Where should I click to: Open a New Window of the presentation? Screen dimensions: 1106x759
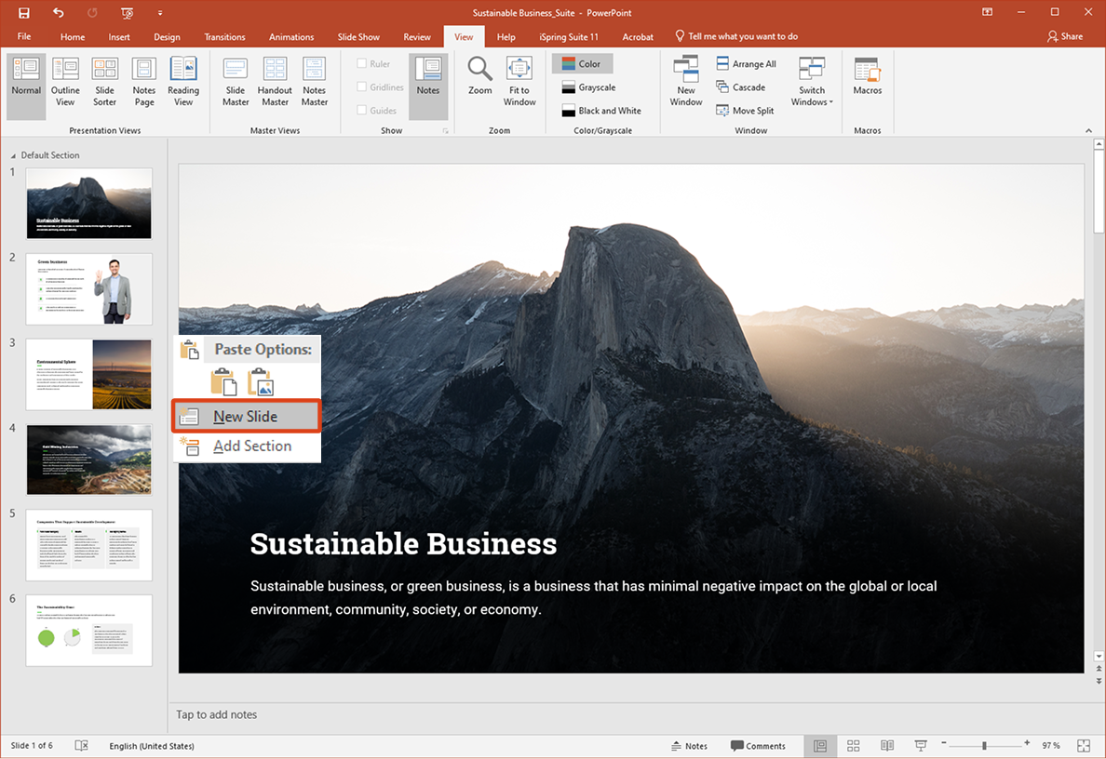pyautogui.click(x=685, y=80)
